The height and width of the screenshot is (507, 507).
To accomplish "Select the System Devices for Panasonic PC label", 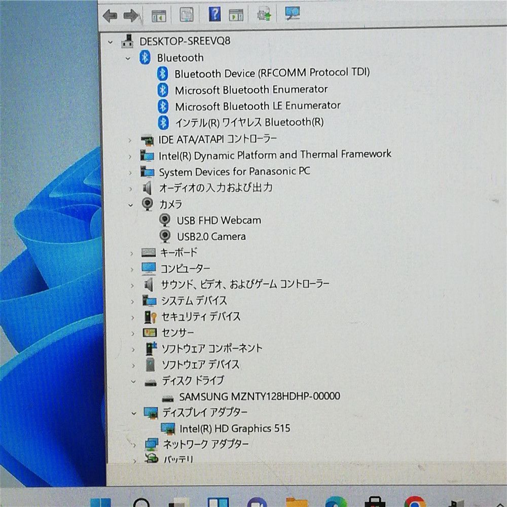I will tap(234, 171).
